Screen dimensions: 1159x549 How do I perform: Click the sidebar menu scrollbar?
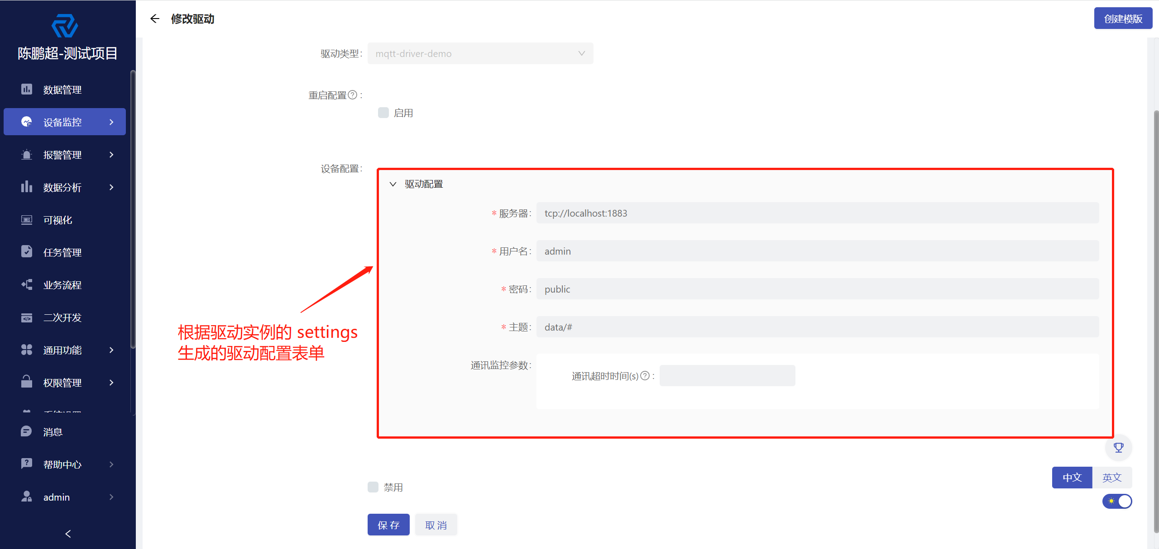tap(133, 209)
